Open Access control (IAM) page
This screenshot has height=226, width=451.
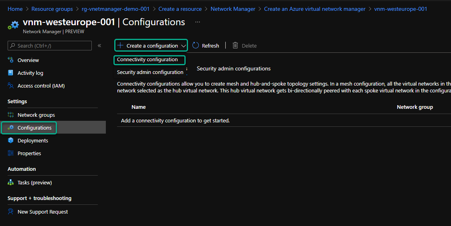click(41, 86)
